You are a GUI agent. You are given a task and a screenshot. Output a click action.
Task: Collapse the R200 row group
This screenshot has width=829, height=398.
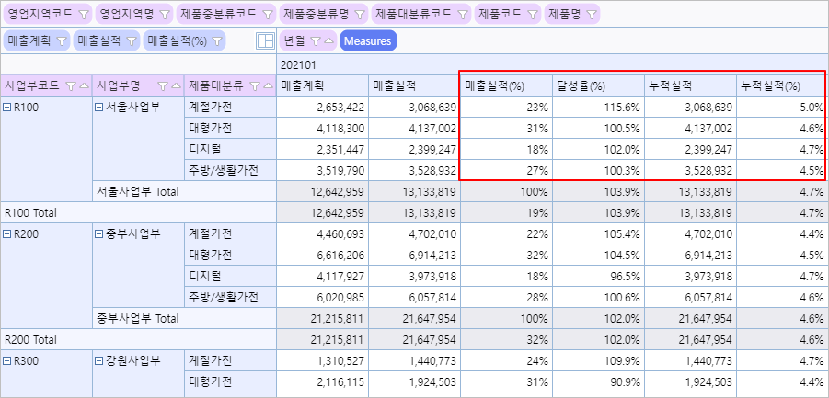(x=8, y=234)
